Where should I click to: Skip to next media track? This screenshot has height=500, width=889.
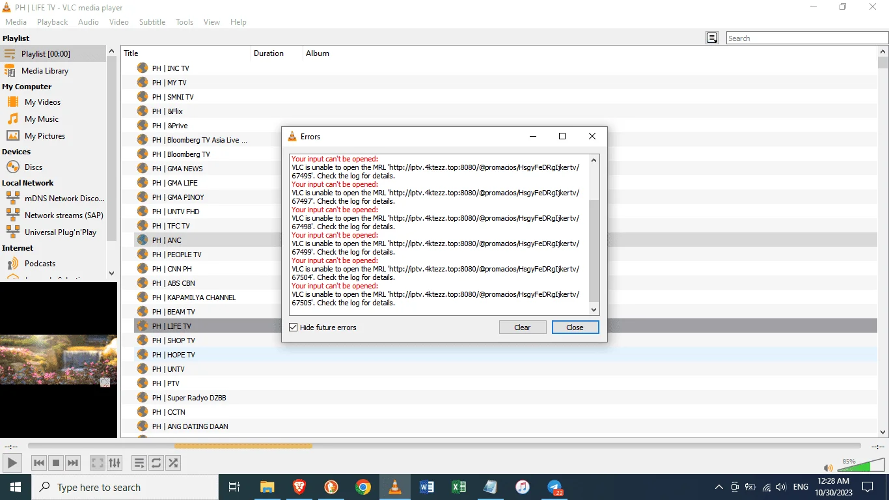(x=73, y=463)
